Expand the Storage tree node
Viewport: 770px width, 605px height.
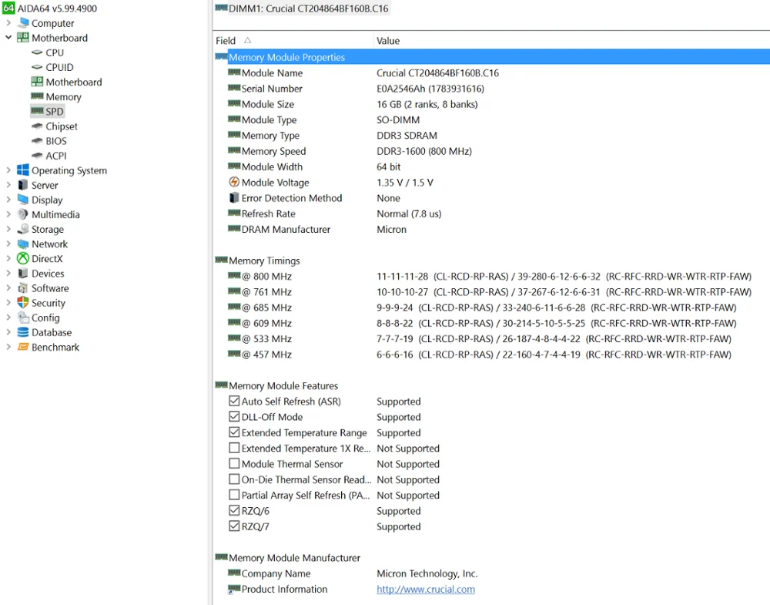(x=8, y=229)
